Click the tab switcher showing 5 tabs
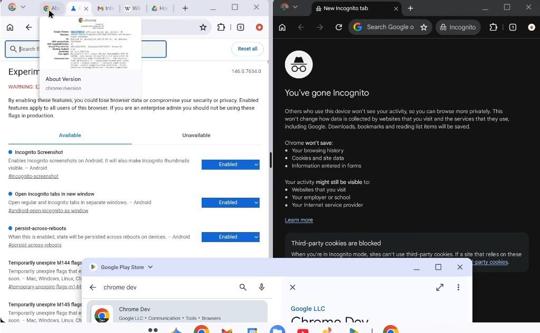The width and height of the screenshot is (540, 333). (x=241, y=27)
